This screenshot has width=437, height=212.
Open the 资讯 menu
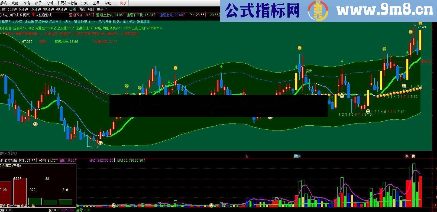pos(85,3)
